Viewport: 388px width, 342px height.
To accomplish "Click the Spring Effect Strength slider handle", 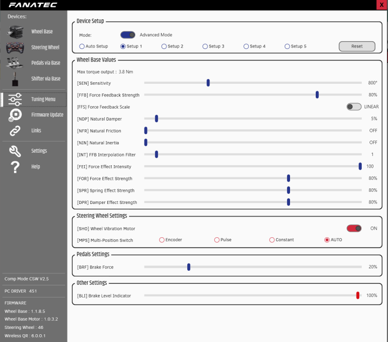I will pyautogui.click(x=289, y=190).
